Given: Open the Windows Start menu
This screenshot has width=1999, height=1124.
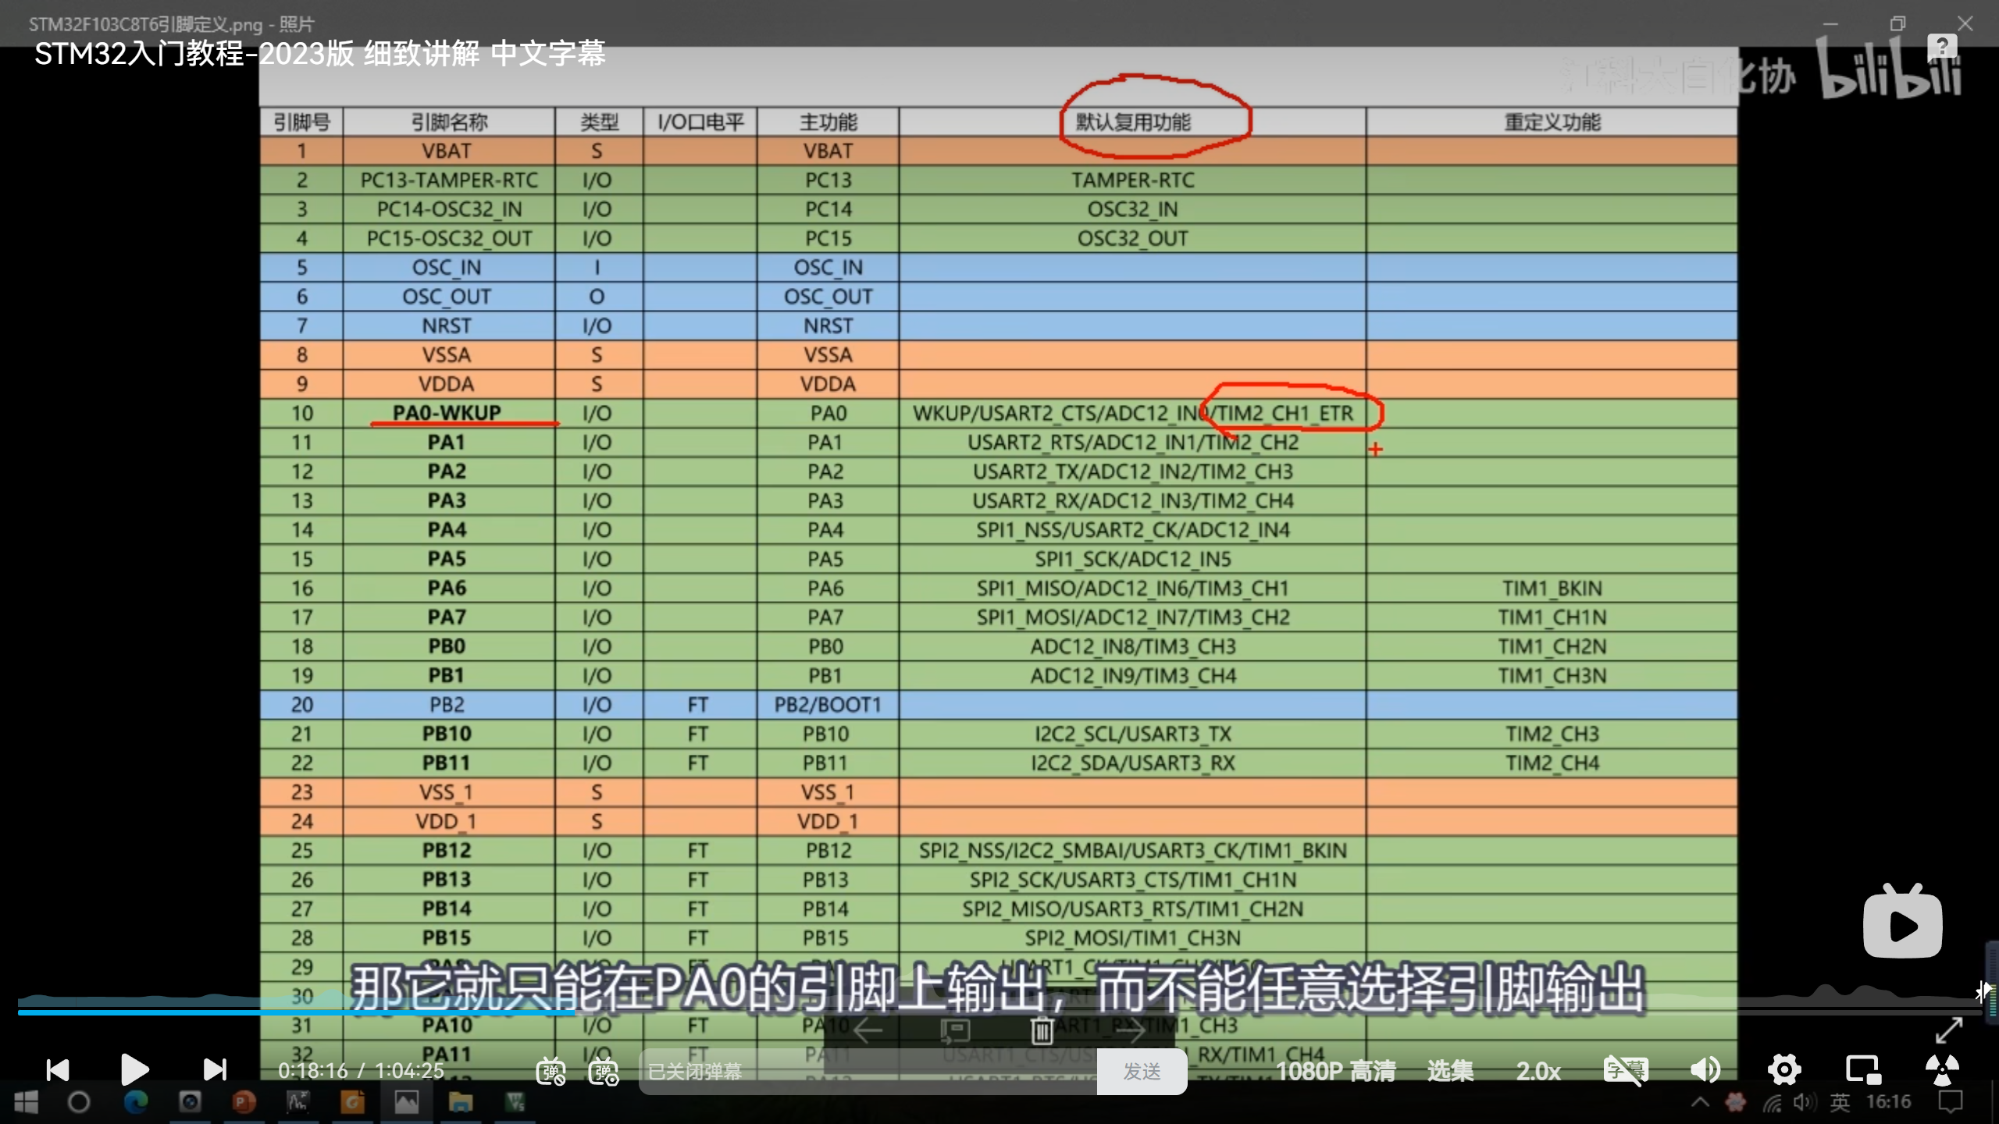Looking at the screenshot, I should [26, 1102].
